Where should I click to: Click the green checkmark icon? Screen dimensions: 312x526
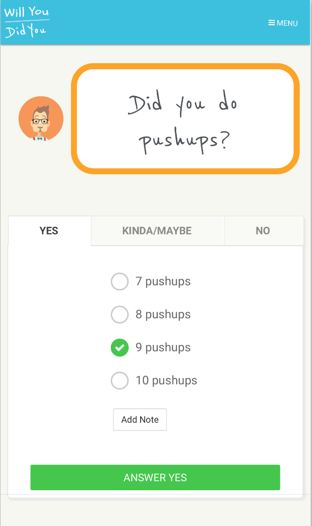pyautogui.click(x=119, y=348)
